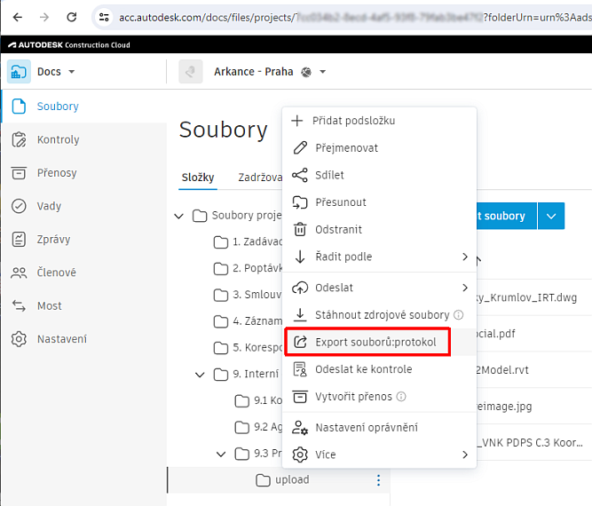Open Nastavení settings in sidebar
This screenshot has height=506, width=592.
click(61, 339)
